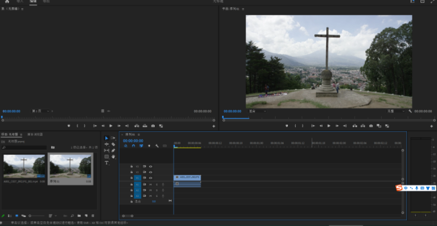Mute audio track A1 with M button
437x226 pixels.
pyautogui.click(x=151, y=184)
